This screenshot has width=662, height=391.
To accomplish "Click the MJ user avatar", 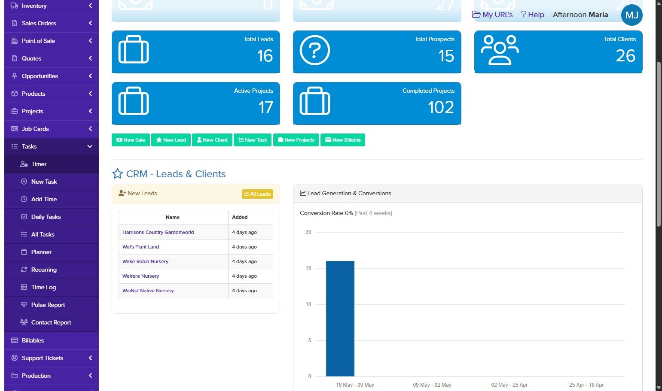I will click(631, 15).
